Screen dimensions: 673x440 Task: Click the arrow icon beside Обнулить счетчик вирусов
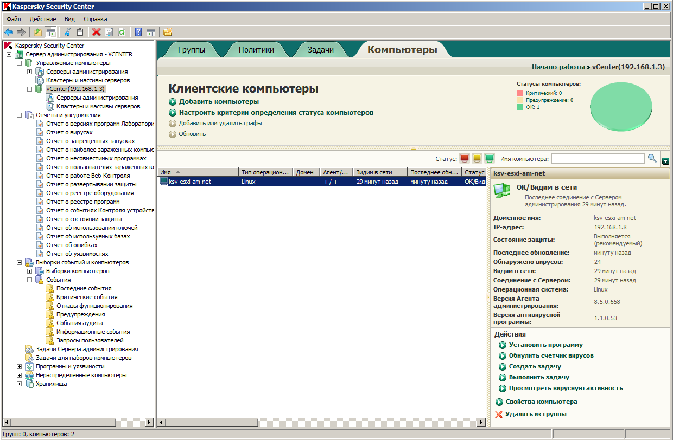point(503,356)
